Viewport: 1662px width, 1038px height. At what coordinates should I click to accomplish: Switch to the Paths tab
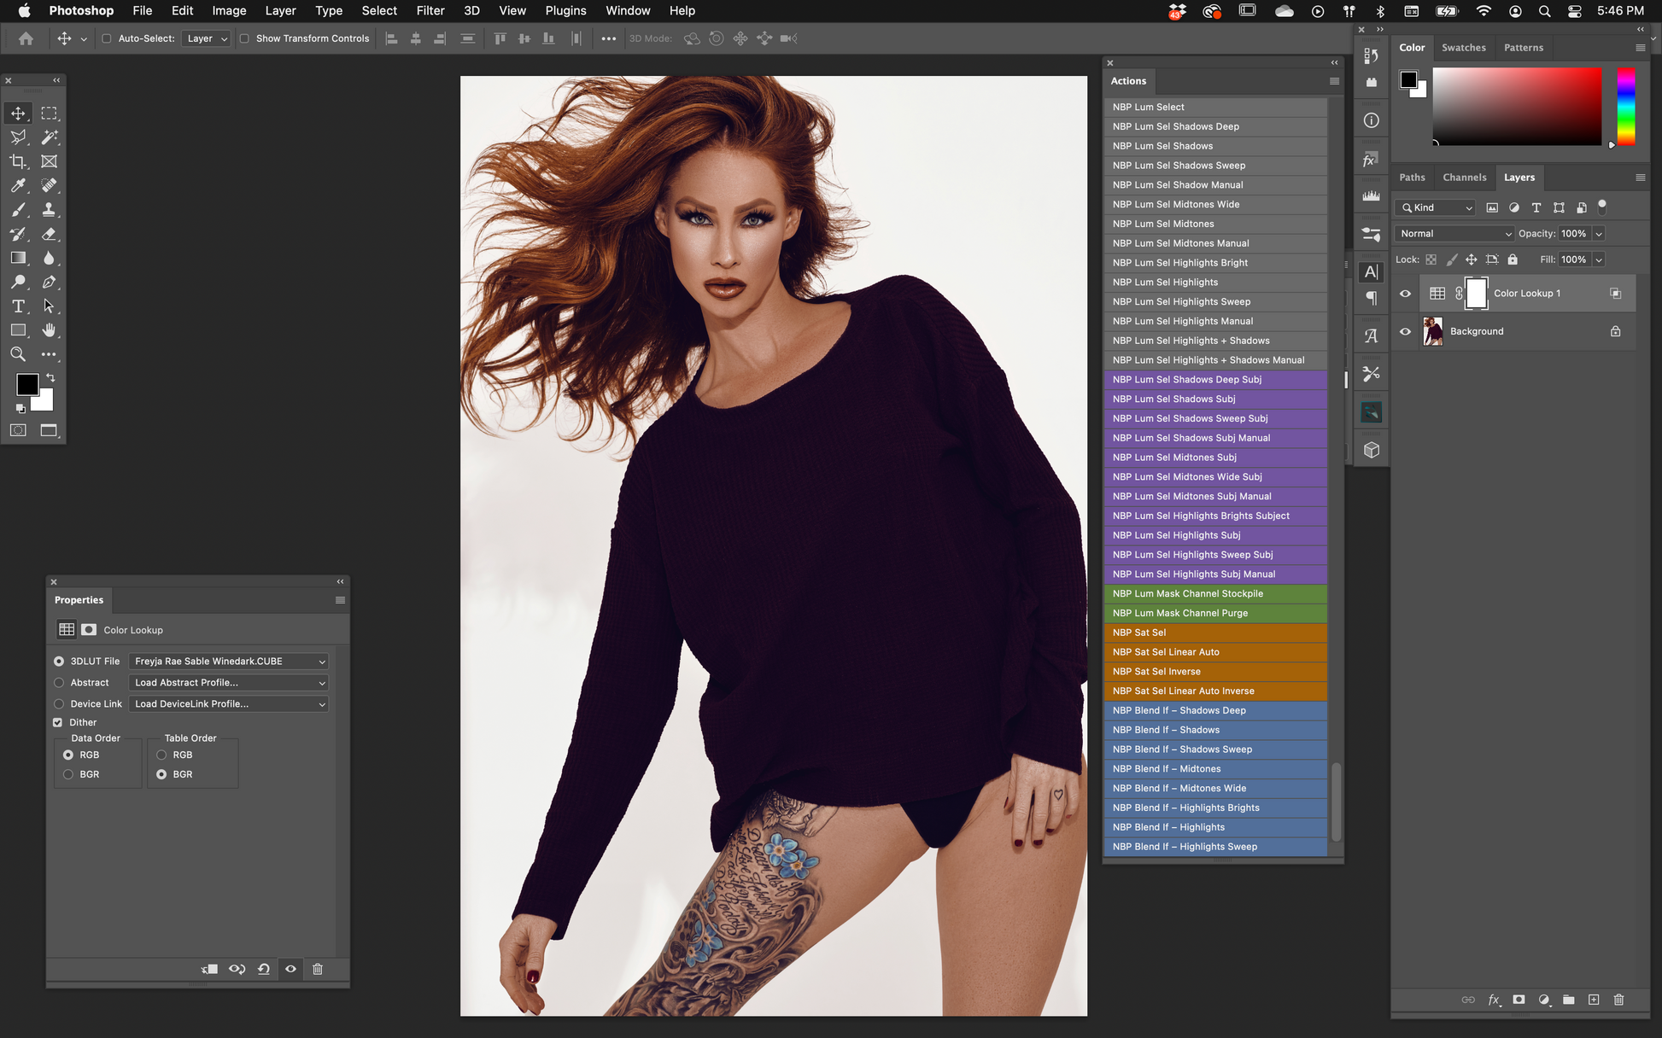(1412, 178)
